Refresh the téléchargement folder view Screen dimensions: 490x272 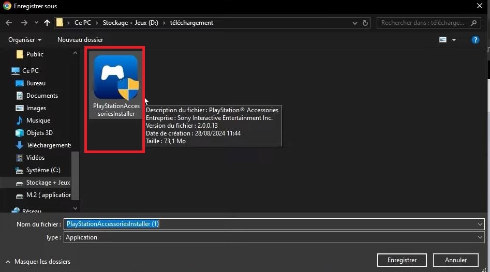point(366,23)
